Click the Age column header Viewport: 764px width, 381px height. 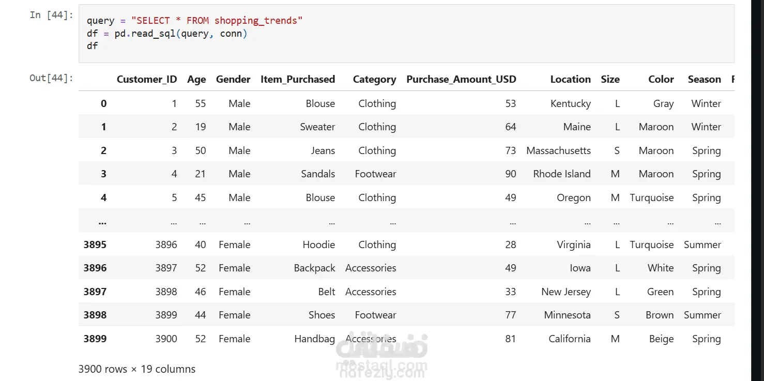(x=196, y=79)
